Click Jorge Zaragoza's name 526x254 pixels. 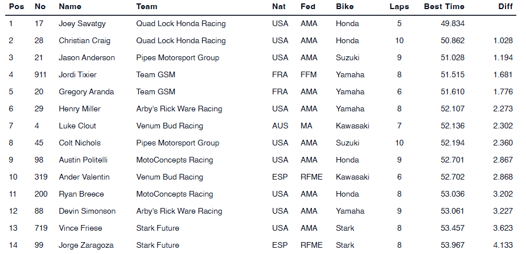86,245
